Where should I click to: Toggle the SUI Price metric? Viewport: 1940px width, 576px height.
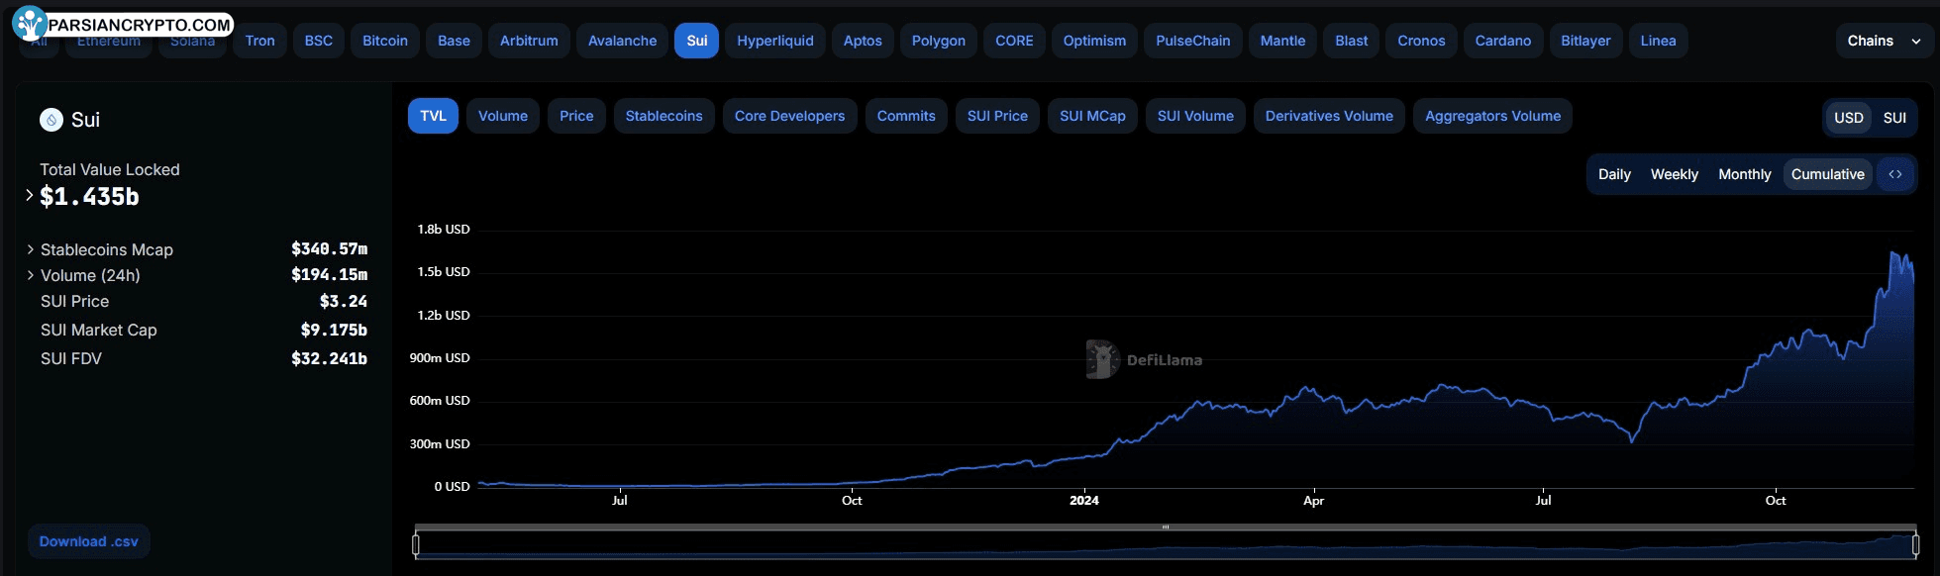point(997,116)
